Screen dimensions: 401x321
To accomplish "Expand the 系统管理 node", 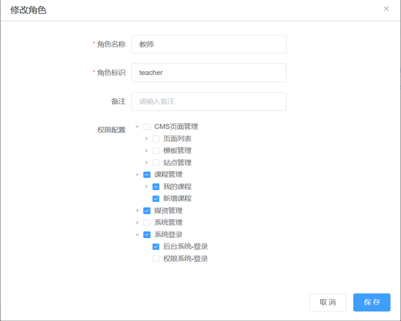I will [x=137, y=223].
